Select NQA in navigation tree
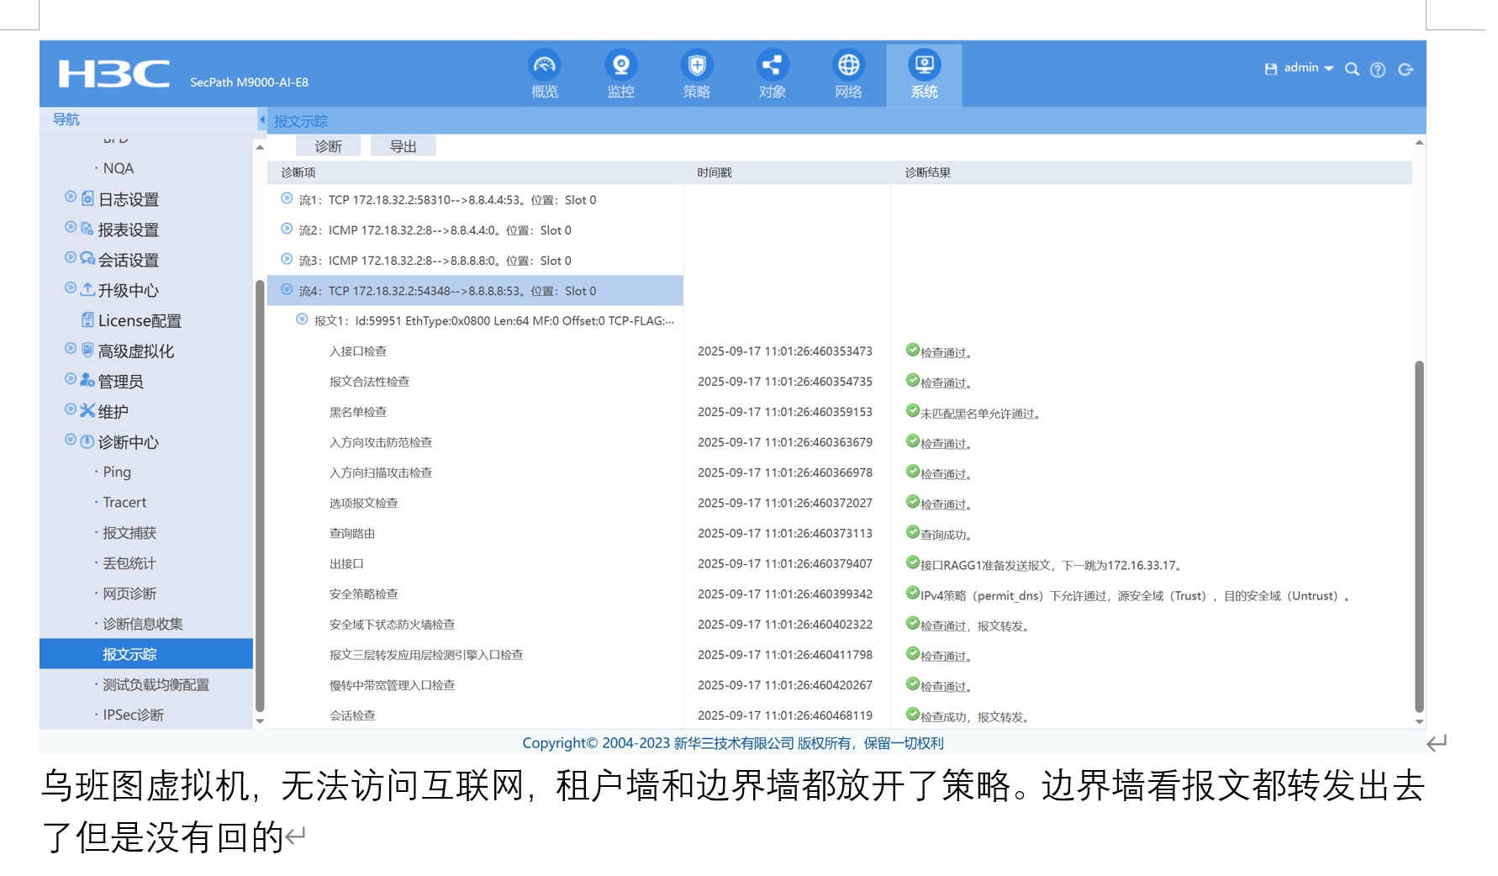 click(119, 168)
